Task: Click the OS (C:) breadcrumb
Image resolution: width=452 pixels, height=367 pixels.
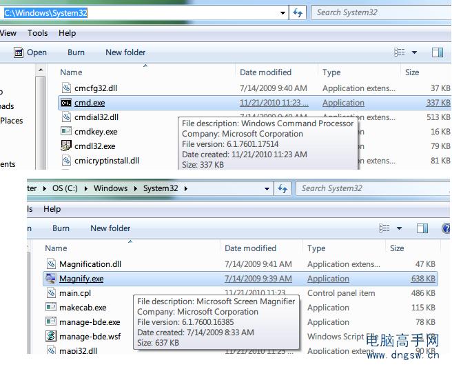Action: pos(65,188)
